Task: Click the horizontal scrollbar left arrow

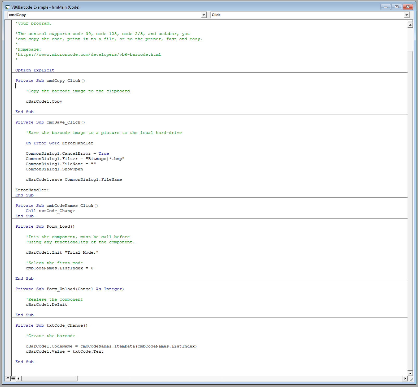Action: 18,379
